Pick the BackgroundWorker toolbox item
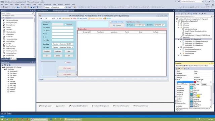 (12, 20)
